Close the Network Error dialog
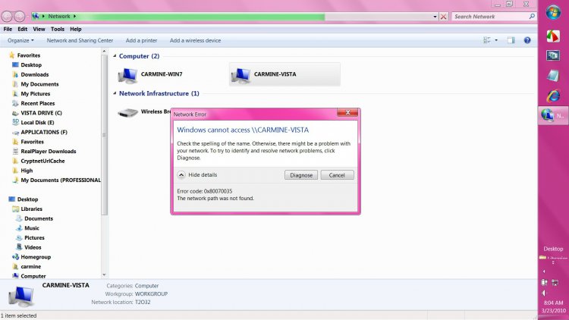The width and height of the screenshot is (569, 320). click(x=347, y=113)
